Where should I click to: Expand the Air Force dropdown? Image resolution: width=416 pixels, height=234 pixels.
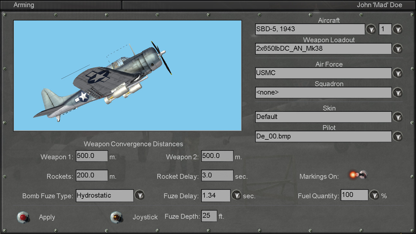click(397, 73)
